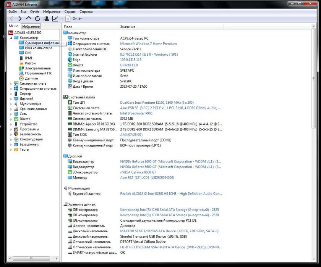
Task: Click the Устройства tree icon
Action: point(16,124)
